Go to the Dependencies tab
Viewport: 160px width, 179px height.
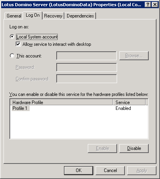(x=80, y=16)
